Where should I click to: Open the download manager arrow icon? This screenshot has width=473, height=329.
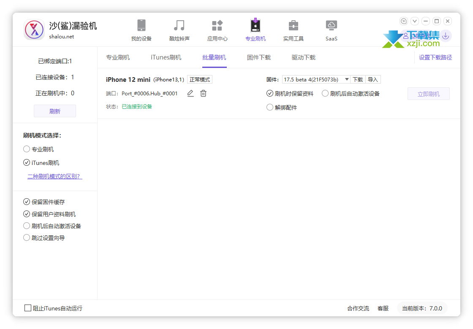click(446, 36)
